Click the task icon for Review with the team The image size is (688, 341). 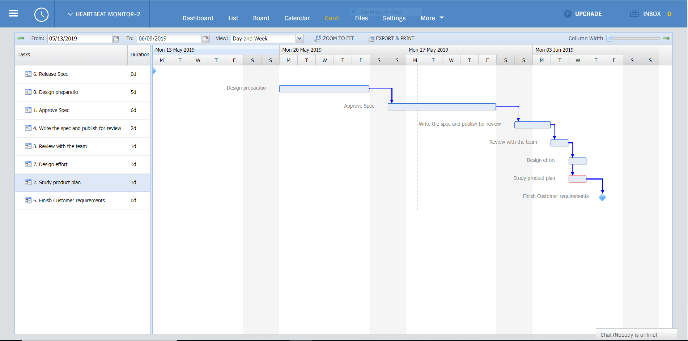pos(28,146)
